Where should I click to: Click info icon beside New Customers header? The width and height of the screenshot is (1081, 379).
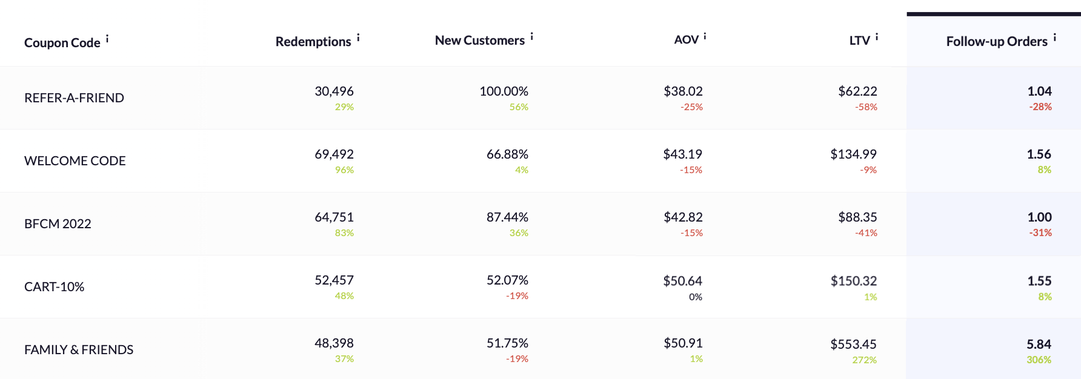(531, 36)
